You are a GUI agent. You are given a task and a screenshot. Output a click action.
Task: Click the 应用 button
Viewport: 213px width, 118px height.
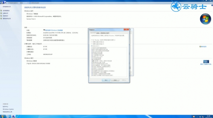click(124, 80)
